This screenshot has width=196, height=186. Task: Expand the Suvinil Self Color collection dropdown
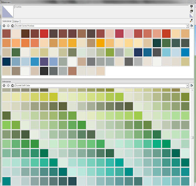click(187, 86)
